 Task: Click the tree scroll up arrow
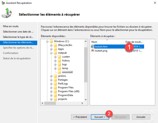click(x=86, y=42)
